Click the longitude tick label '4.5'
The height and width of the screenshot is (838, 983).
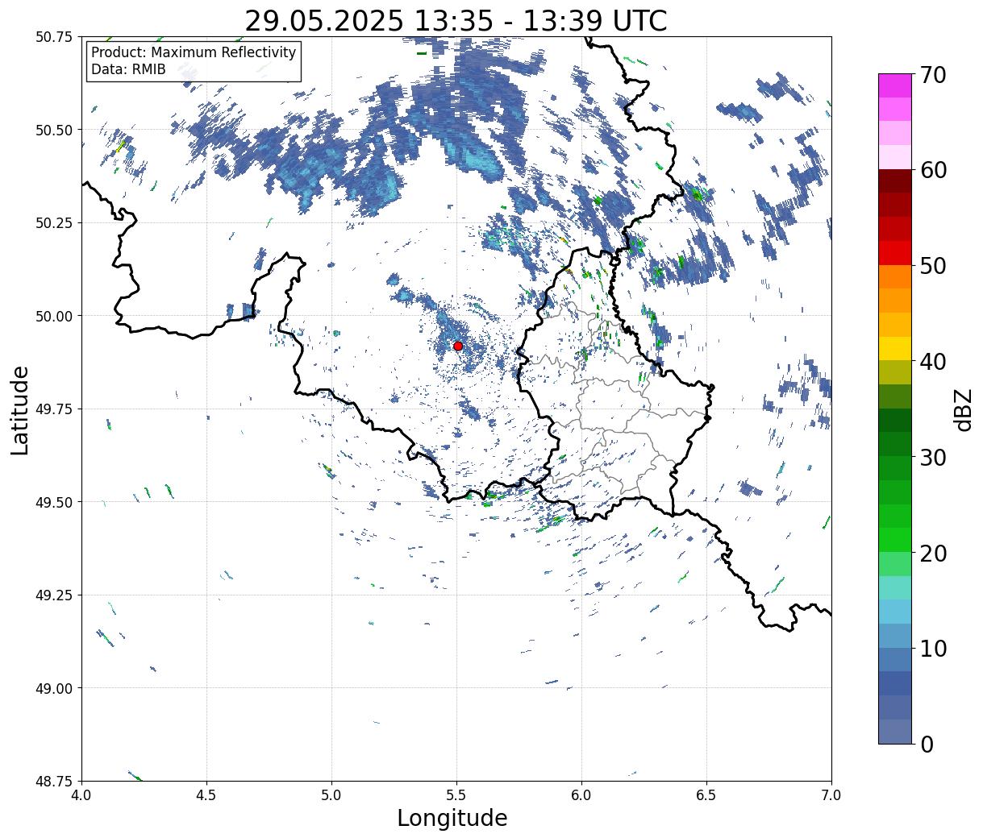(206, 794)
